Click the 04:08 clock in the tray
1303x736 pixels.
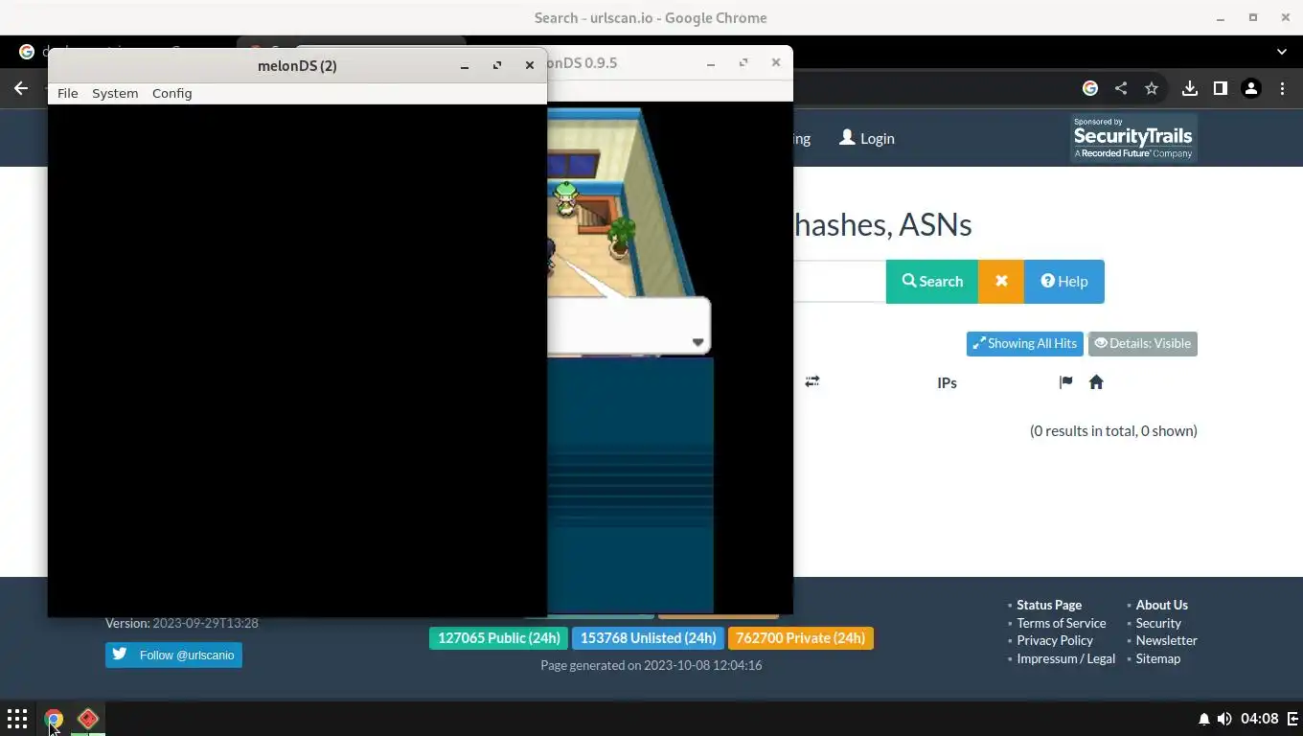pyautogui.click(x=1260, y=719)
